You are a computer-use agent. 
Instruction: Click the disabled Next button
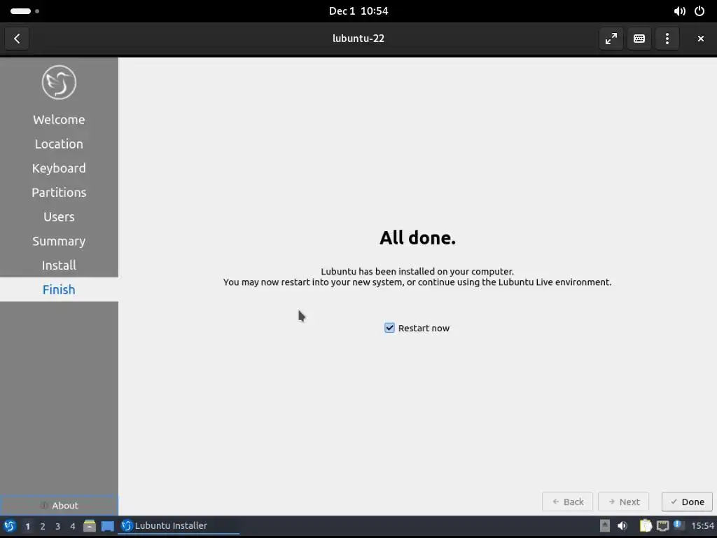coord(624,502)
